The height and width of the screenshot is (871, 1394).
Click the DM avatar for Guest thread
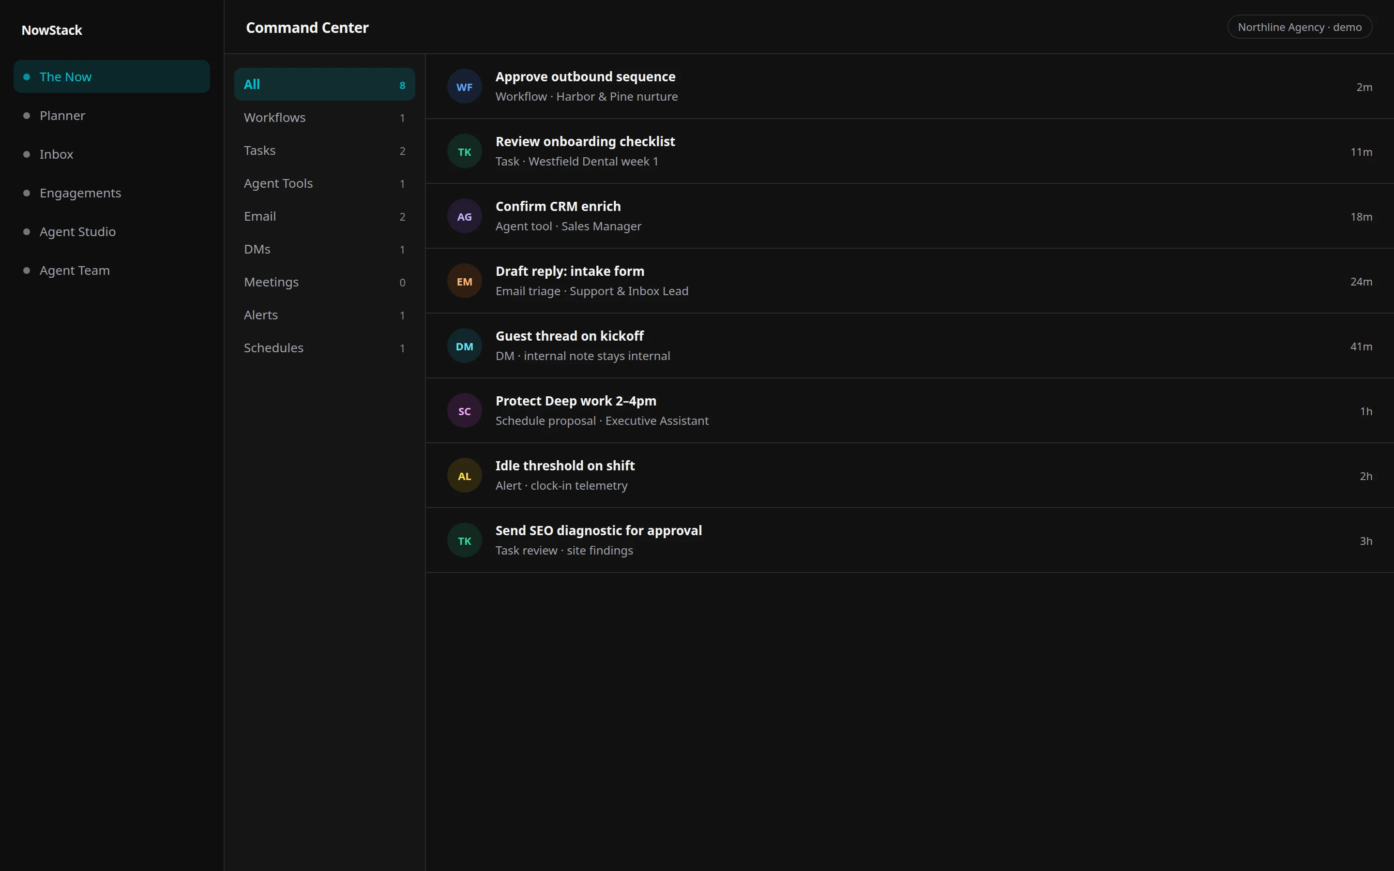(x=464, y=345)
